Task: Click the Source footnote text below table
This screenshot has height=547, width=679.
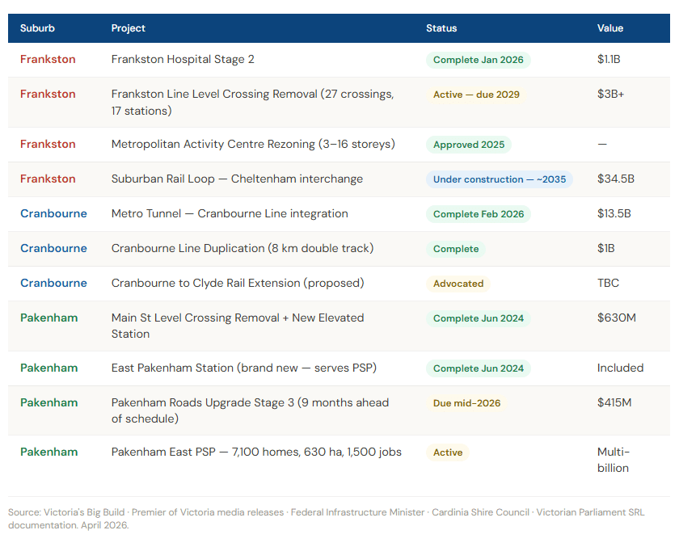Action: point(327,519)
